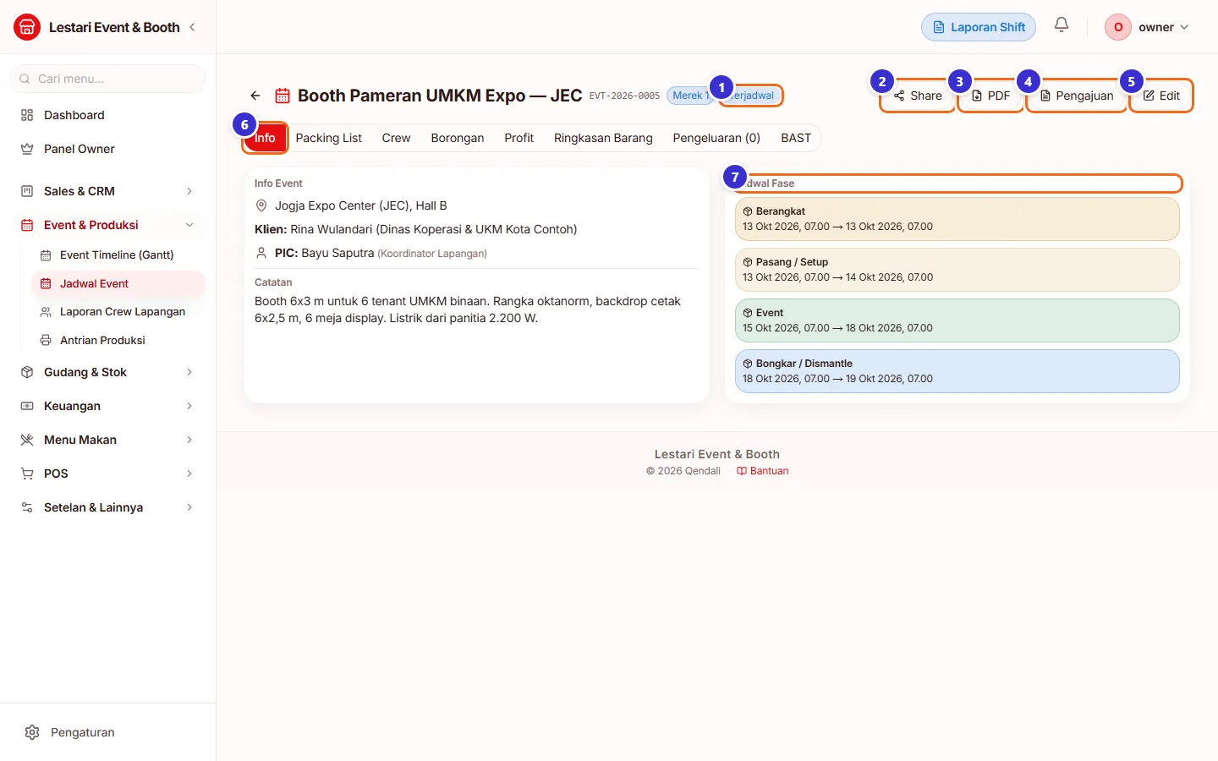Click the Edit button
The width and height of the screenshot is (1218, 761).
pos(1161,96)
